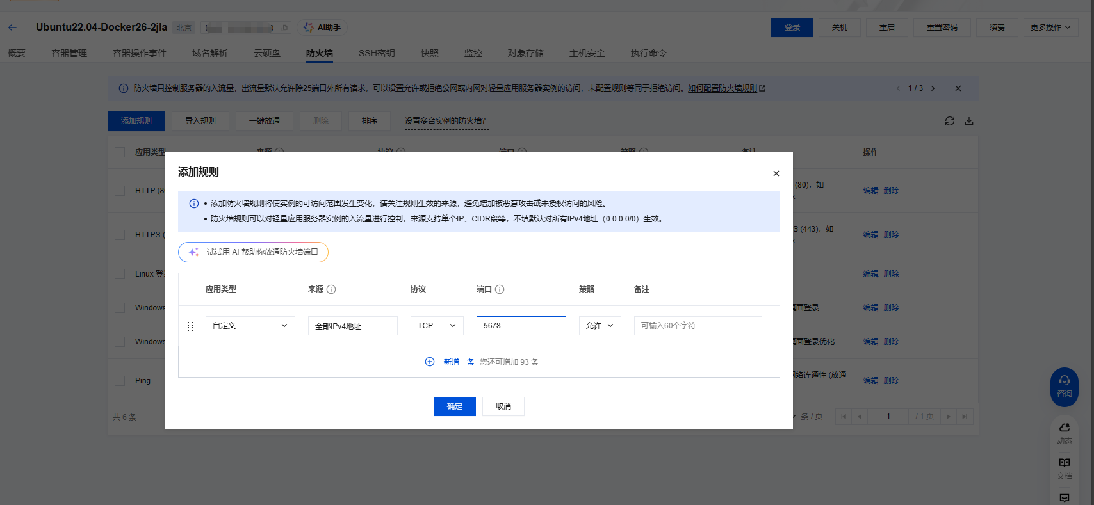The width and height of the screenshot is (1094, 505).
Task: Click the 新增一条 link
Action: coord(459,362)
